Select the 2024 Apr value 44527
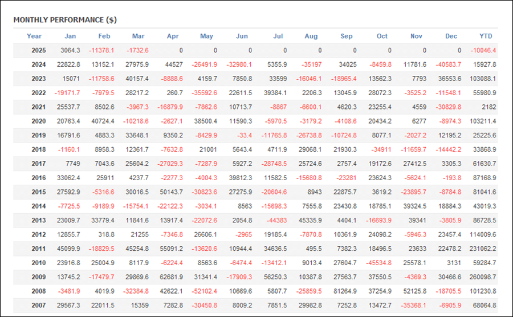 (x=174, y=64)
